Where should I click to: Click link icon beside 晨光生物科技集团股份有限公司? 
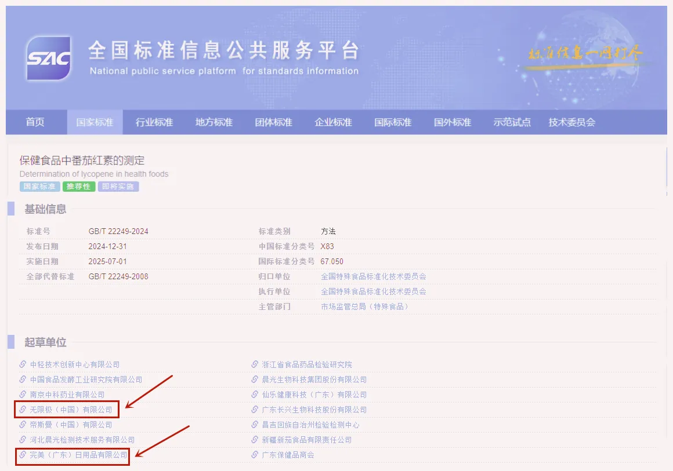click(x=255, y=379)
